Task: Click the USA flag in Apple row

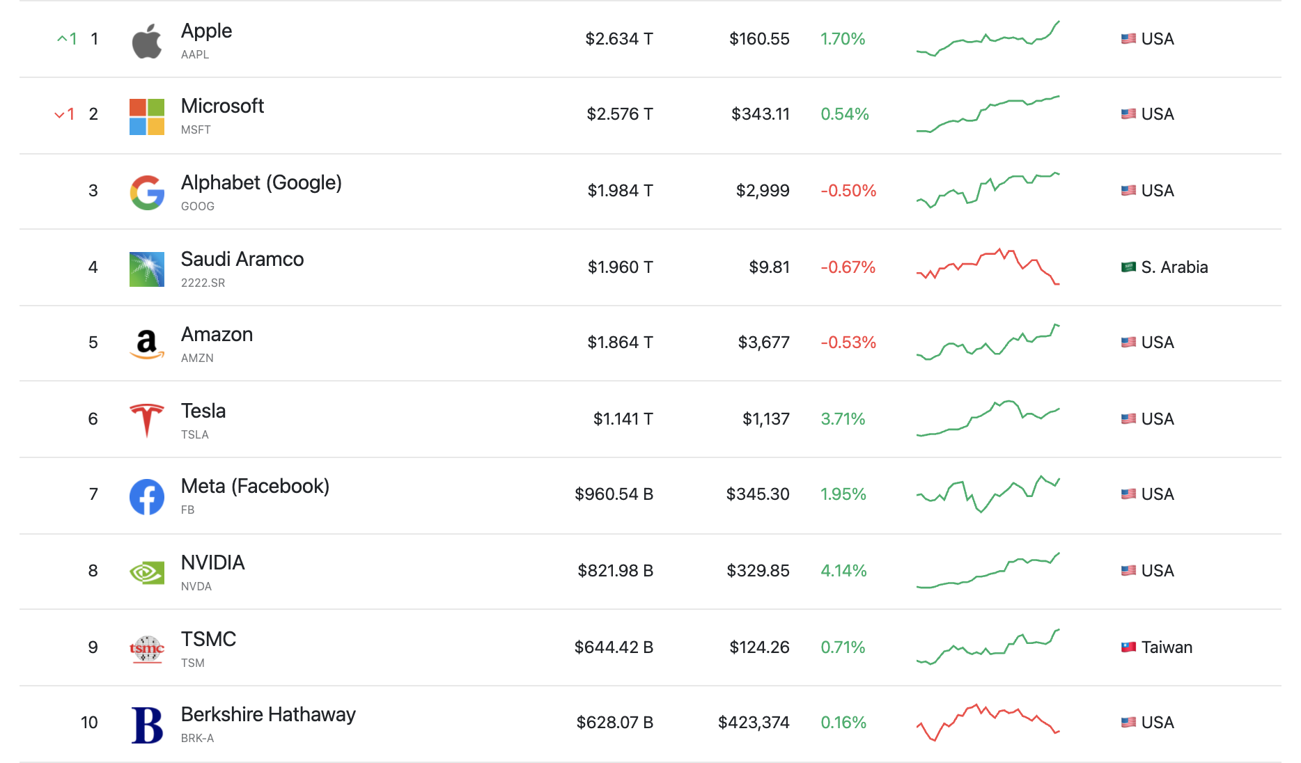Action: tap(1128, 39)
